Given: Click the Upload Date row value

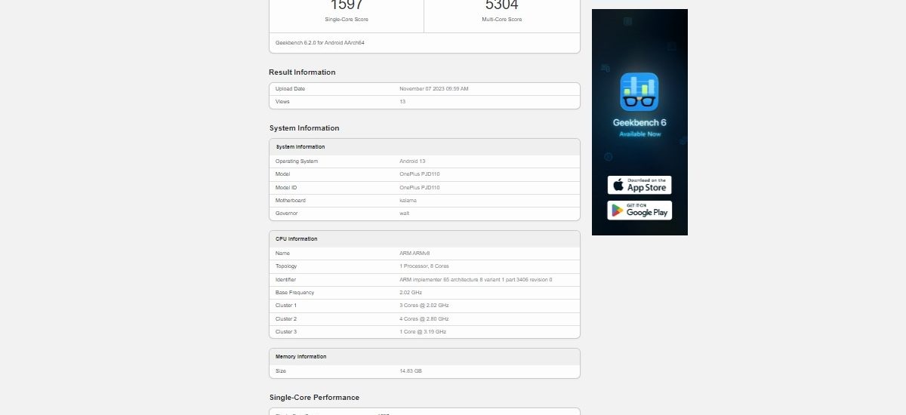Looking at the screenshot, I should [x=433, y=89].
